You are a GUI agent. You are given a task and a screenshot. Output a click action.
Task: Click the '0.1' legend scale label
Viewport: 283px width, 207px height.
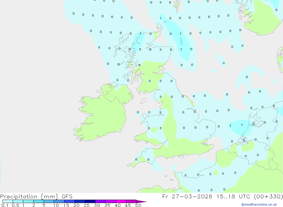click(5, 205)
